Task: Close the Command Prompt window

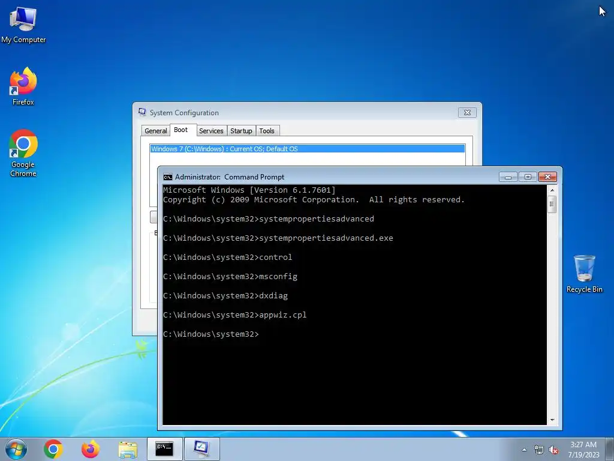Action: coord(547,177)
